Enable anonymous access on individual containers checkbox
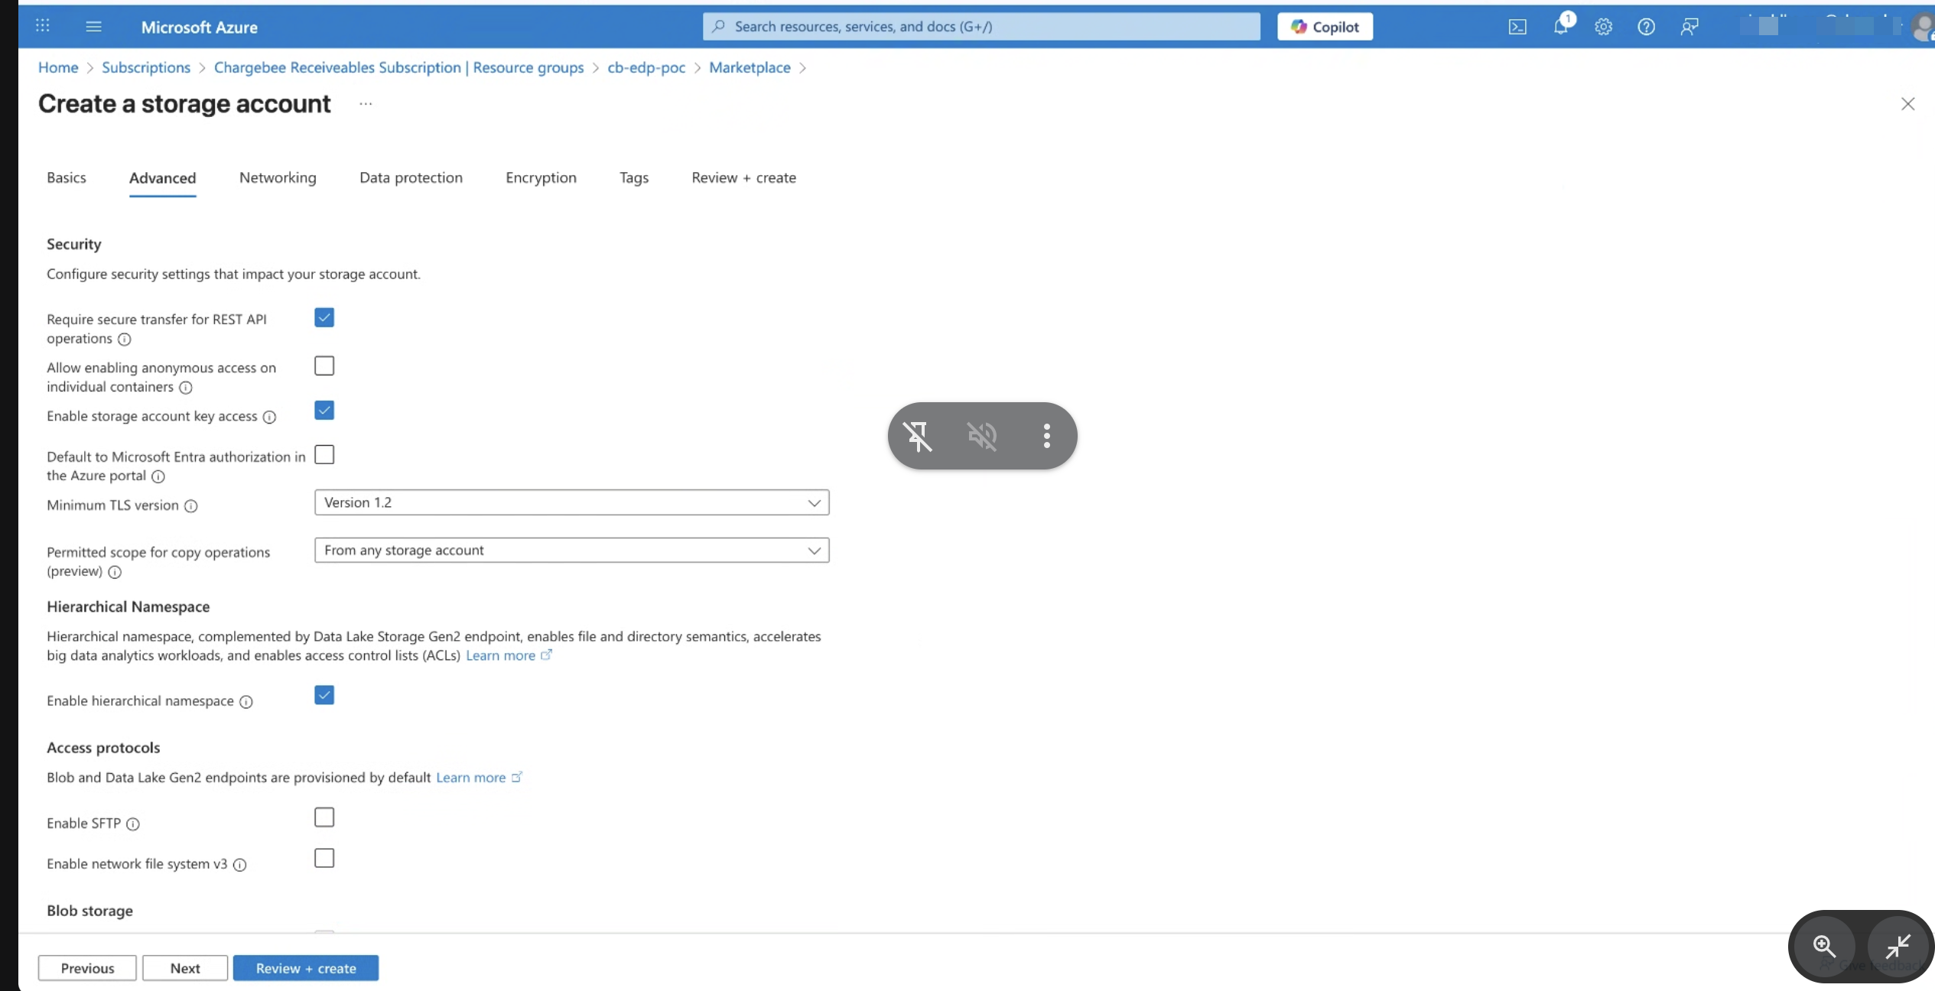The image size is (1935, 991). (324, 366)
